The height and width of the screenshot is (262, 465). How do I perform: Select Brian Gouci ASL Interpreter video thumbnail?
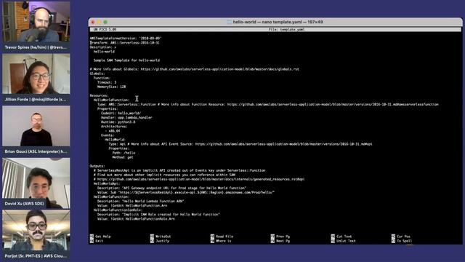[x=36, y=126]
